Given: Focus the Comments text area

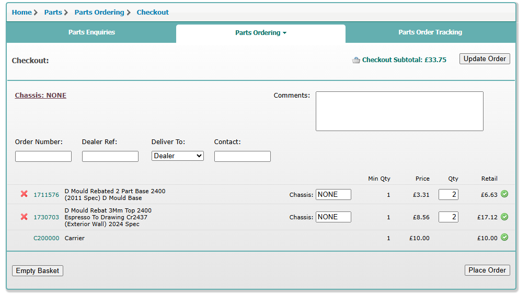Looking at the screenshot, I should tap(399, 111).
